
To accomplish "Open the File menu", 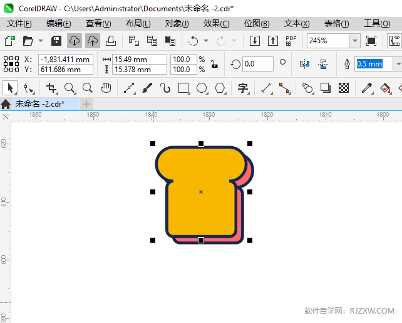I will tap(19, 24).
